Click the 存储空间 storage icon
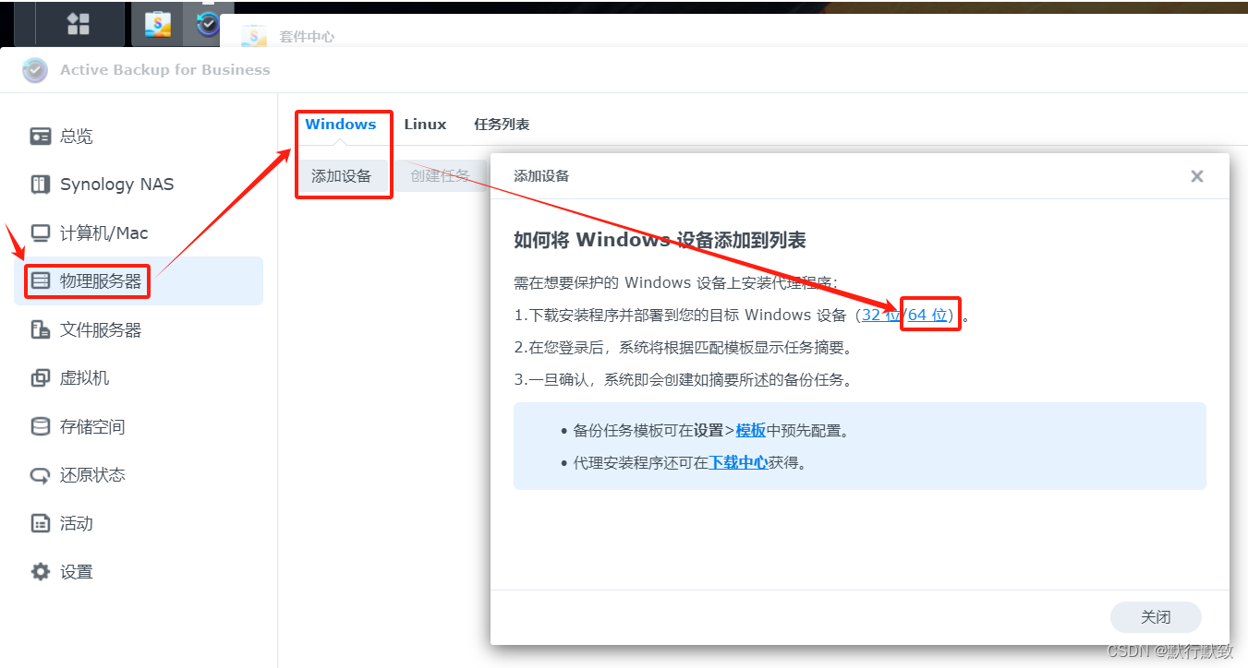 tap(41, 426)
